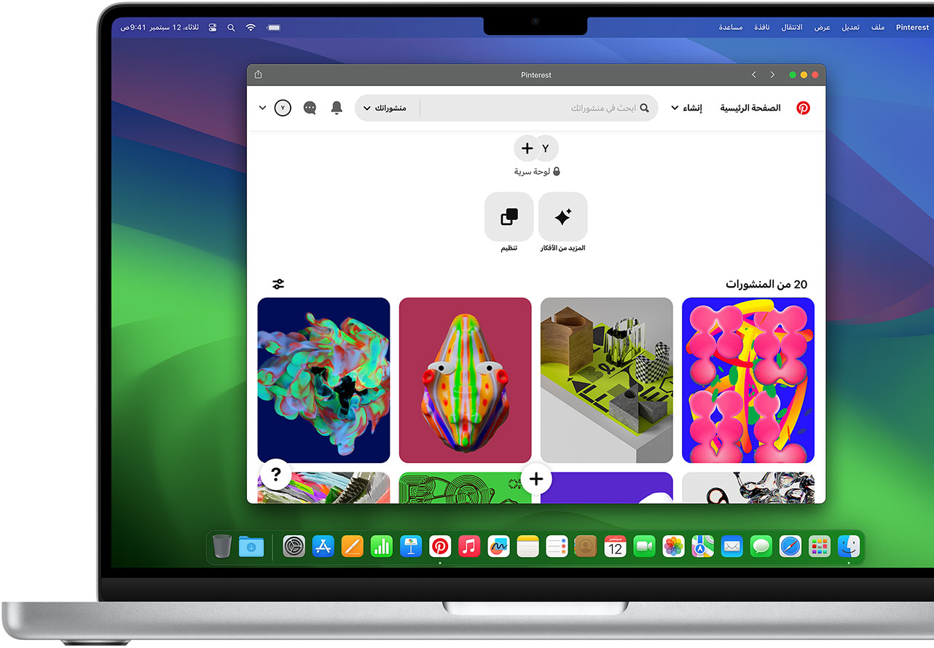Open the glass chrome sculpture pin
Screen dimensions: 934x648
tap(748, 488)
